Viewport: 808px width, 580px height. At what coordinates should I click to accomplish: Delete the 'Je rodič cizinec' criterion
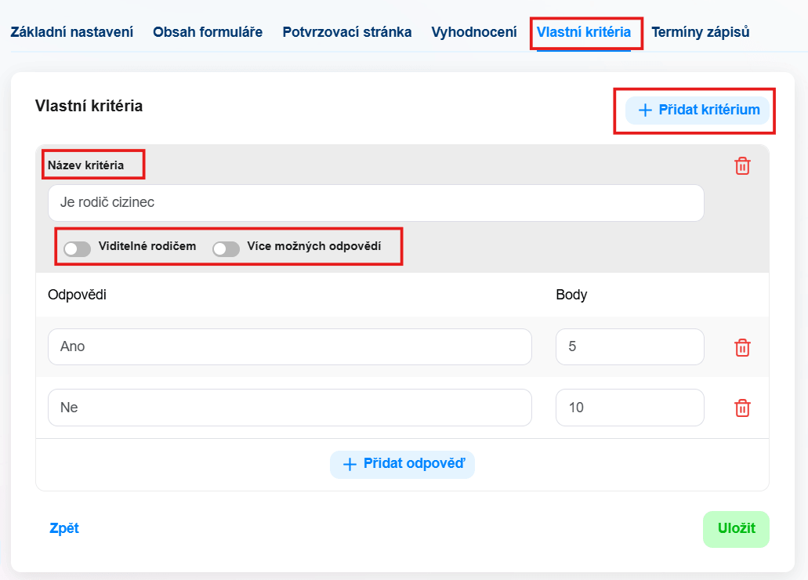[741, 166]
